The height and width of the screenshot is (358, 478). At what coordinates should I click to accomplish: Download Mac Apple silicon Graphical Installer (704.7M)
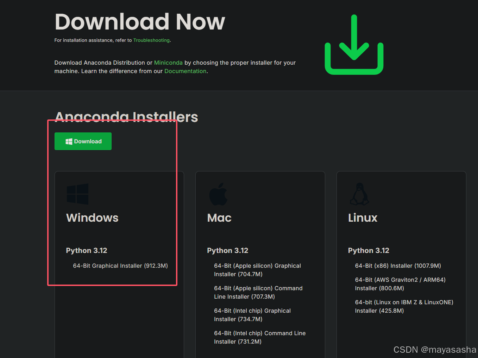click(x=257, y=270)
